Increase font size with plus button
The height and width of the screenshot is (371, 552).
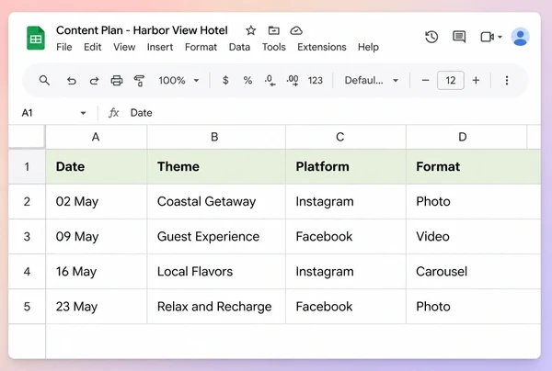point(476,81)
